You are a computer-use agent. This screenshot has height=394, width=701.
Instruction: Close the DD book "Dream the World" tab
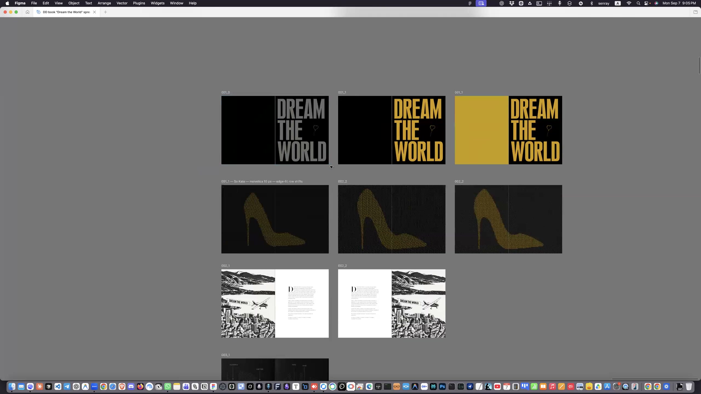[x=94, y=12]
